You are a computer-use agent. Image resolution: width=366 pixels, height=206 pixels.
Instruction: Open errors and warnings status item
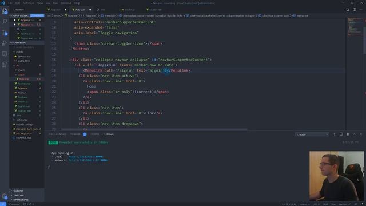click(29, 204)
